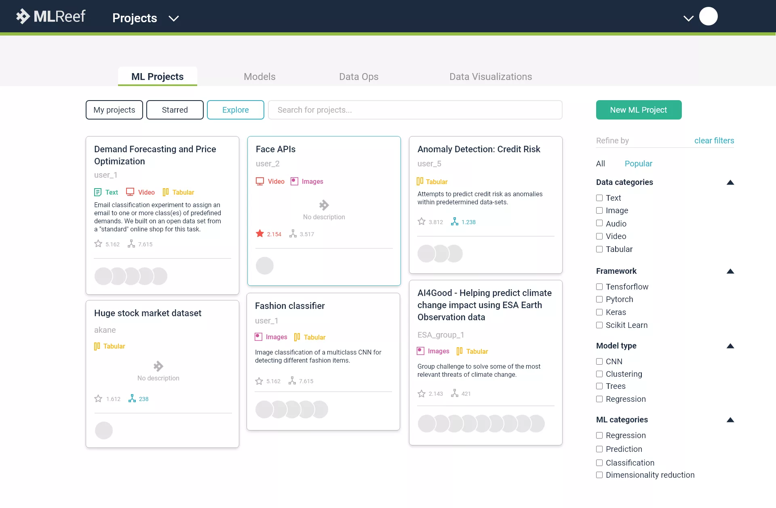Screen dimensions: 776x508
Task: Click the user avatar in the header
Action: tap(708, 17)
